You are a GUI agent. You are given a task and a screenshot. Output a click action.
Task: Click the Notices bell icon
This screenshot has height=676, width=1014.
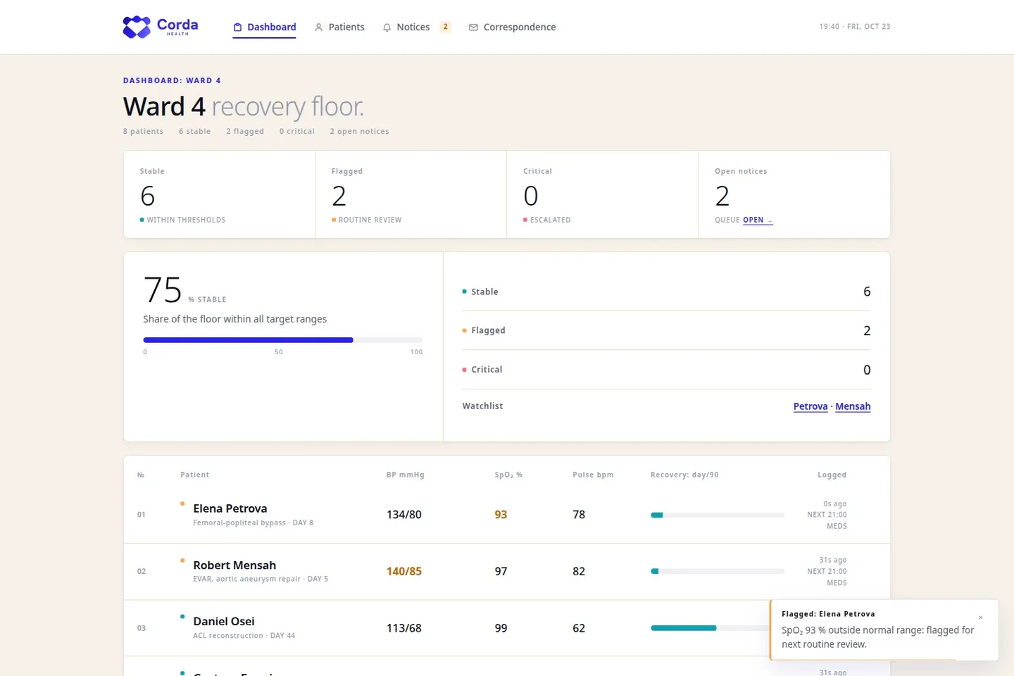(x=387, y=27)
